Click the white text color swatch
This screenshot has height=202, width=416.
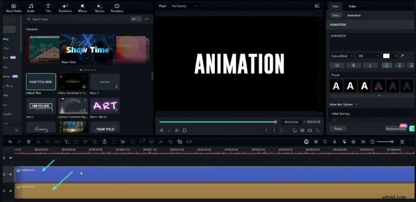click(x=386, y=56)
